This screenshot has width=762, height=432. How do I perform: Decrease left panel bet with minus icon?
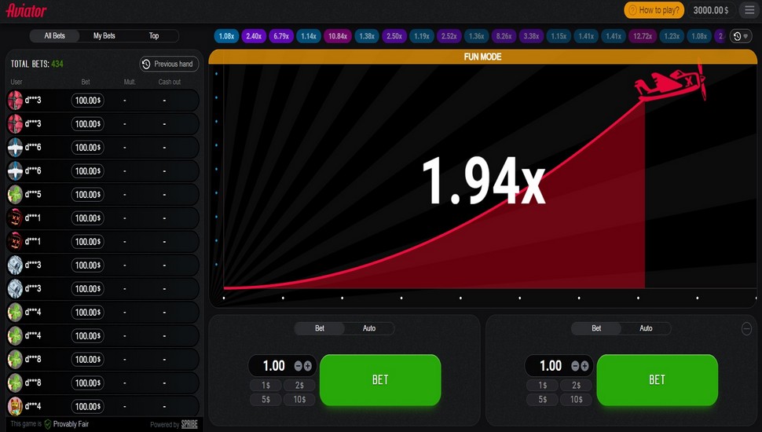(298, 366)
